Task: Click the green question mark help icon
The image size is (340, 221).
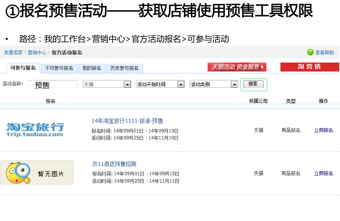Action: [310, 52]
